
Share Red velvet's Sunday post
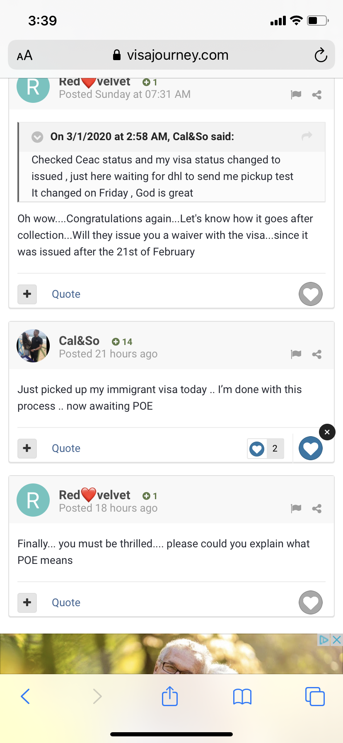coord(317,95)
